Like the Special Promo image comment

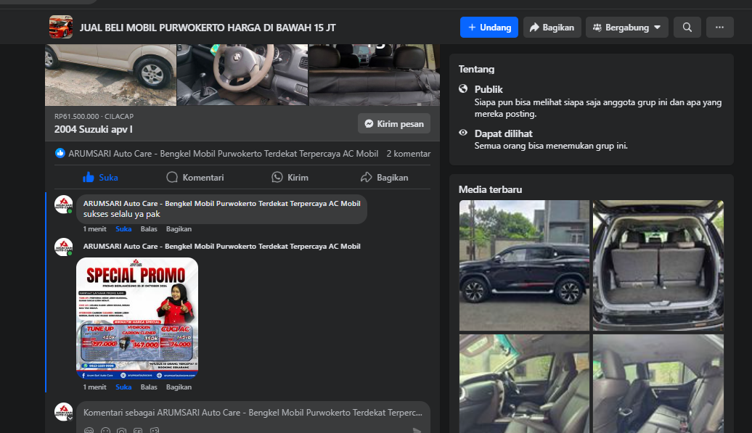123,387
